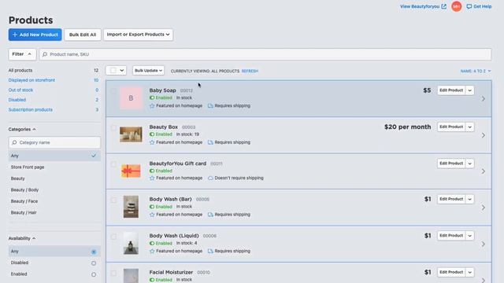
Task: Click the Gift card product thumbnail
Action: coord(131,171)
